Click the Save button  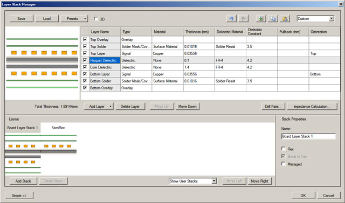click(22, 19)
